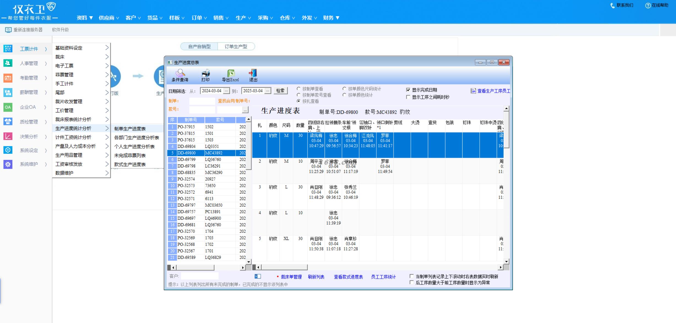Open the 财务 top menu dropdown
676x323 pixels.
331,18
